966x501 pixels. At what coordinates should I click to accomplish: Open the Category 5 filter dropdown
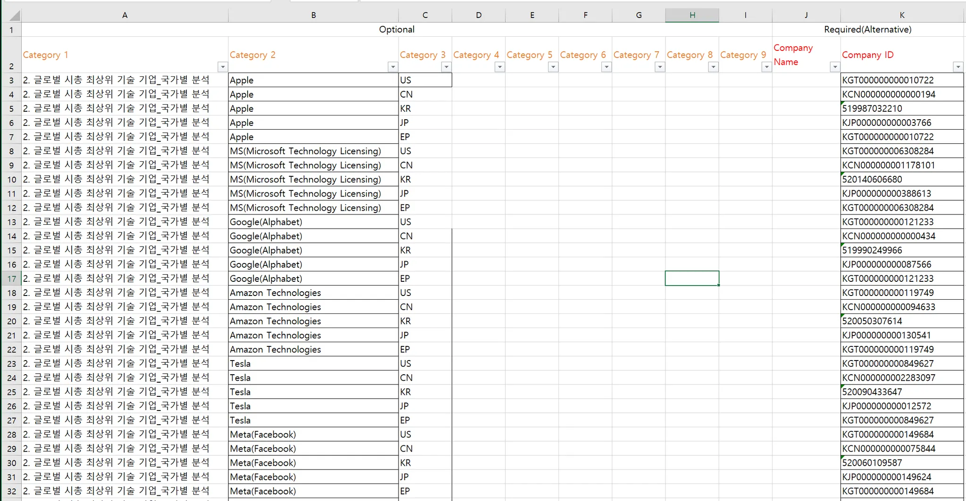point(553,67)
